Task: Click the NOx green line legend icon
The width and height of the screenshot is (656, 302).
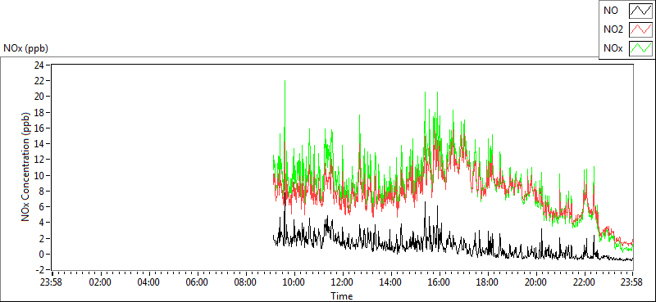Action: coord(641,48)
